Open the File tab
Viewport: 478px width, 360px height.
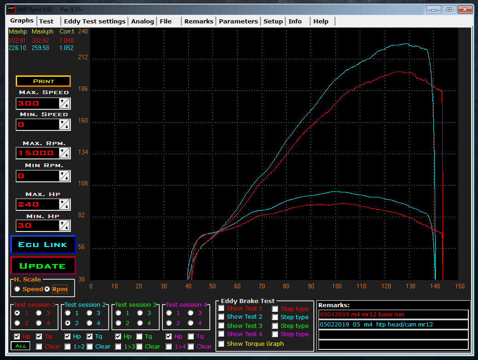[166, 21]
